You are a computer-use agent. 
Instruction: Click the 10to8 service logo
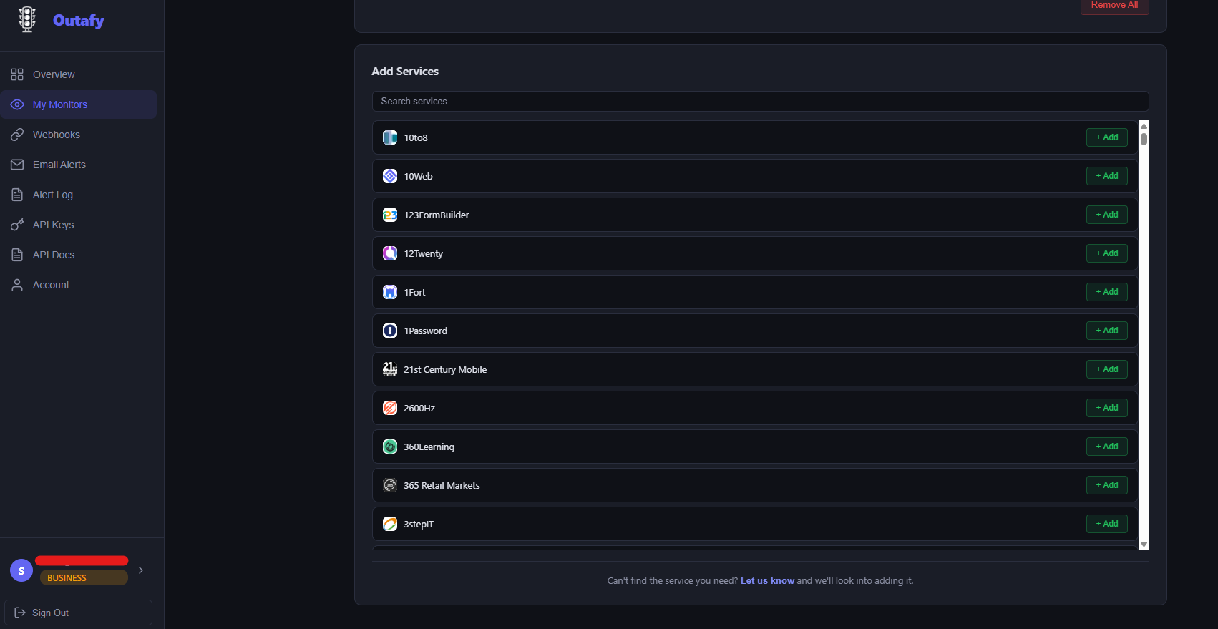pos(390,137)
